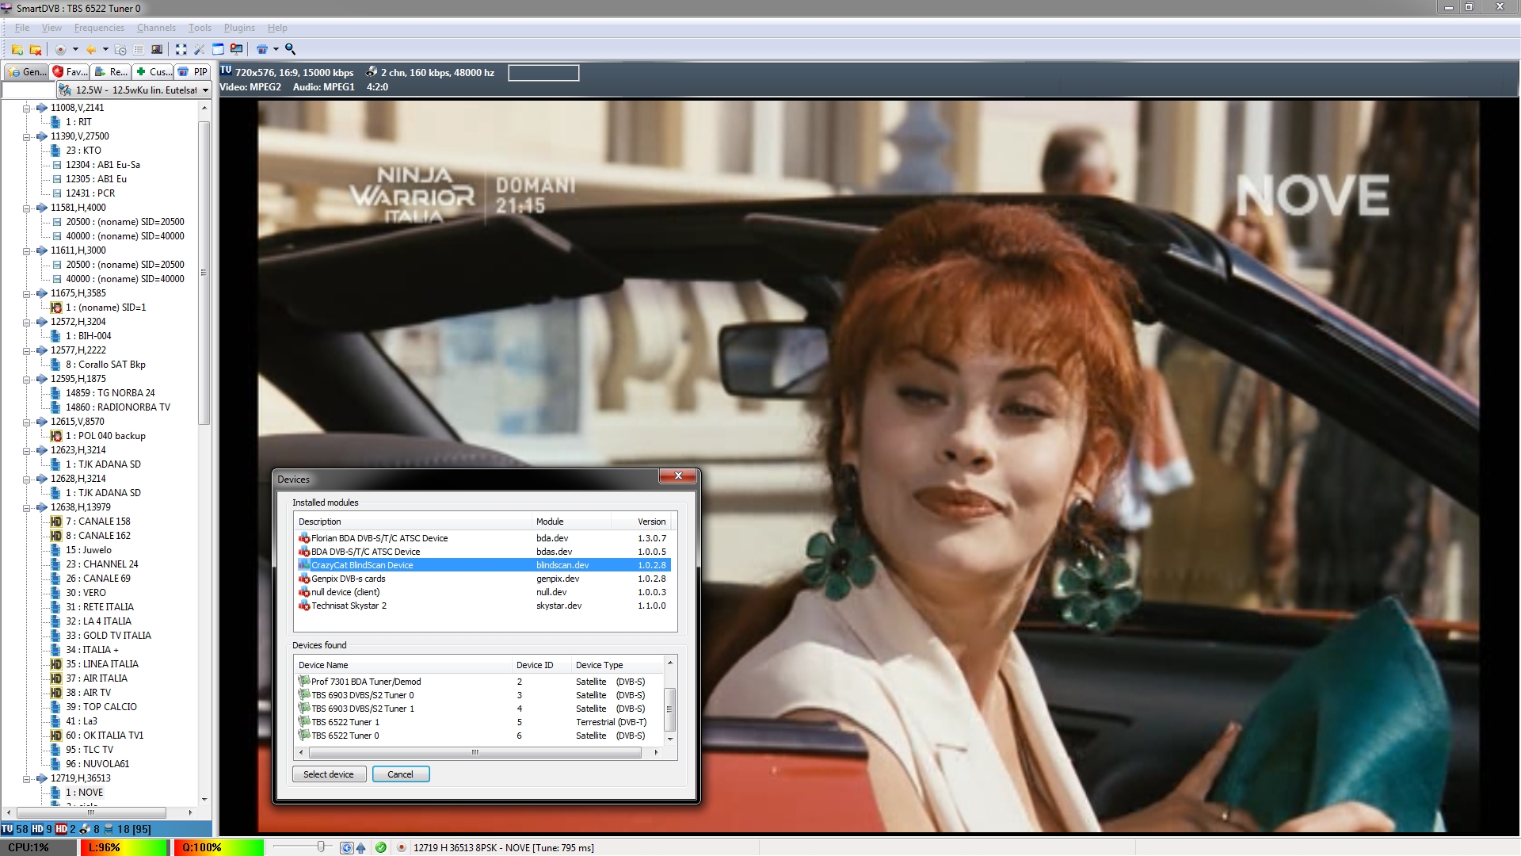Select channel 1 : NOVE in tree
The image size is (1521, 856).
coord(85,793)
